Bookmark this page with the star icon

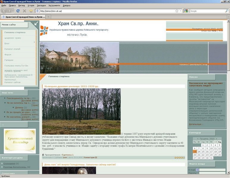click(x=177, y=11)
